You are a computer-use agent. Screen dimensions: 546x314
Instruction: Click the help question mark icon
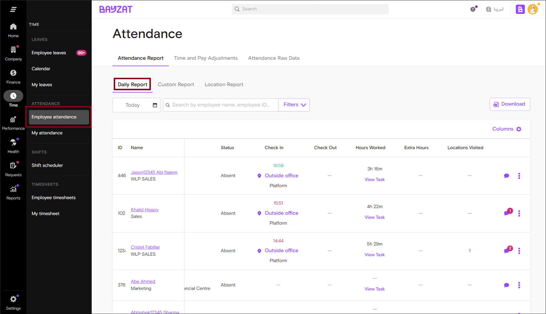[x=473, y=9]
